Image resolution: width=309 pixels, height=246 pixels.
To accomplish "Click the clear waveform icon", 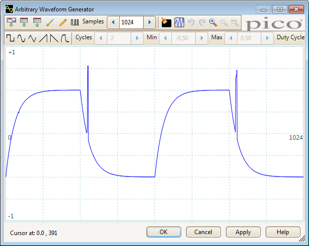I will point(166,22).
